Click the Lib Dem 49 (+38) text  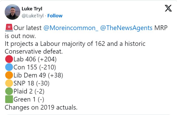[38, 75]
